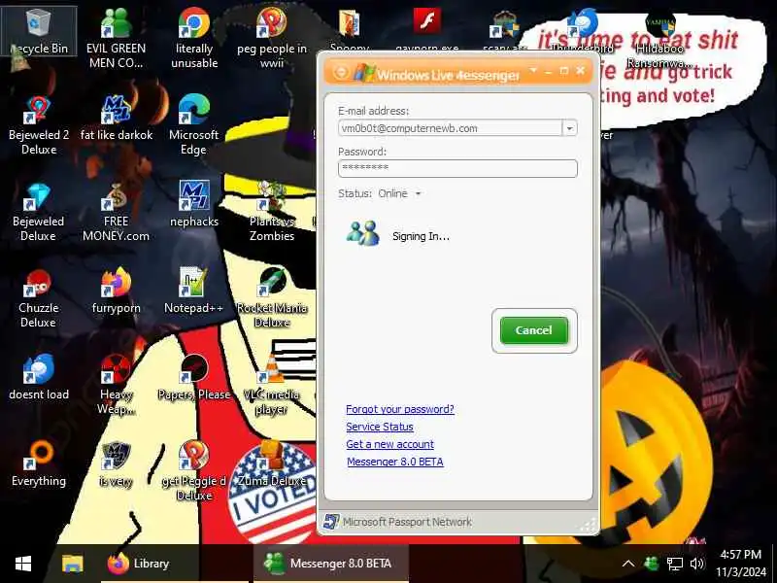Screen dimensions: 777x583
Task: Open the Bejeweled Deluxe desktop icon
Action: click(39, 212)
